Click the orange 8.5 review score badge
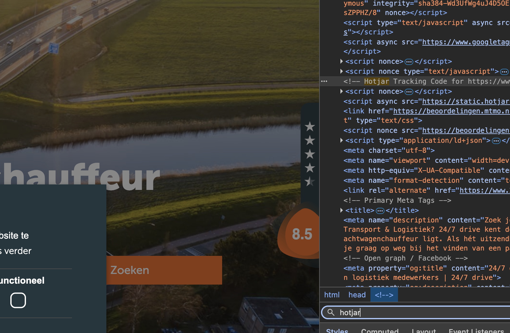This screenshot has height=333, width=510. pos(301,234)
